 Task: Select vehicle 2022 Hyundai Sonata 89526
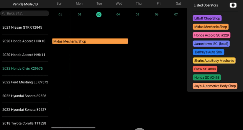click(x=24, y=96)
